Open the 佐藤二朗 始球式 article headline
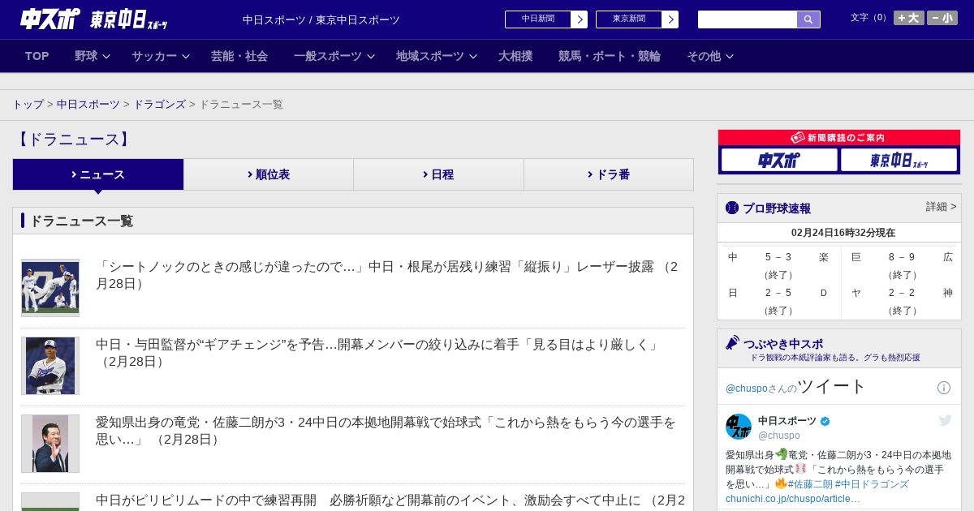This screenshot has height=511, width=974. point(386,431)
